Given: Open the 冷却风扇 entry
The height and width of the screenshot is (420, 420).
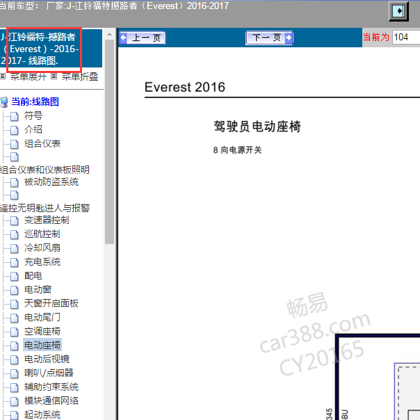Looking at the screenshot, I should (x=42, y=248).
